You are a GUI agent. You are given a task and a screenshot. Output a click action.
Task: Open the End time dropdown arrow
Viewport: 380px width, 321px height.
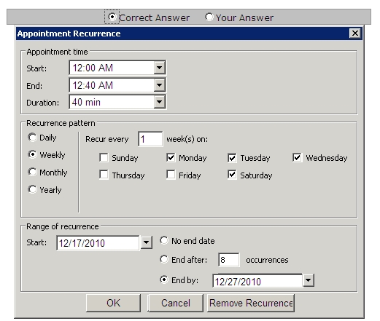(160, 85)
